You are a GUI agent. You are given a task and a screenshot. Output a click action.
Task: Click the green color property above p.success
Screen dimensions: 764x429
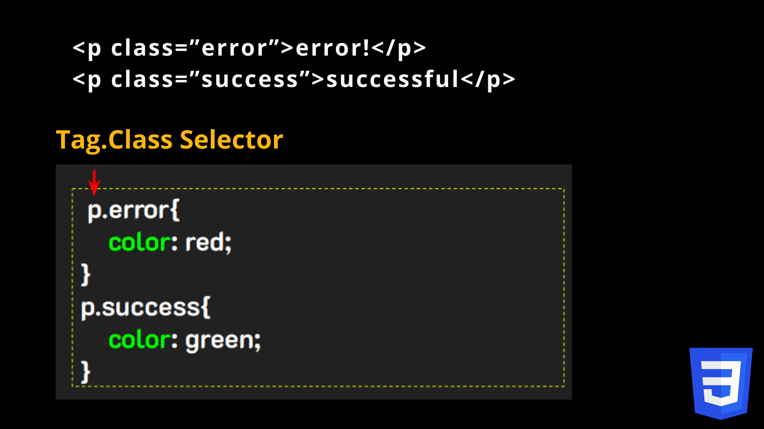[x=140, y=242]
